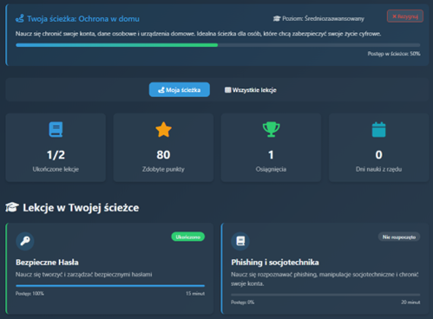
Task: Click the path progress bar at 50%
Action: (x=218, y=45)
